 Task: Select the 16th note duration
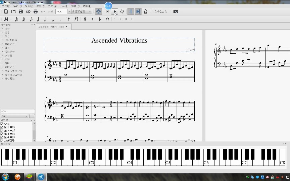pos(31,19)
